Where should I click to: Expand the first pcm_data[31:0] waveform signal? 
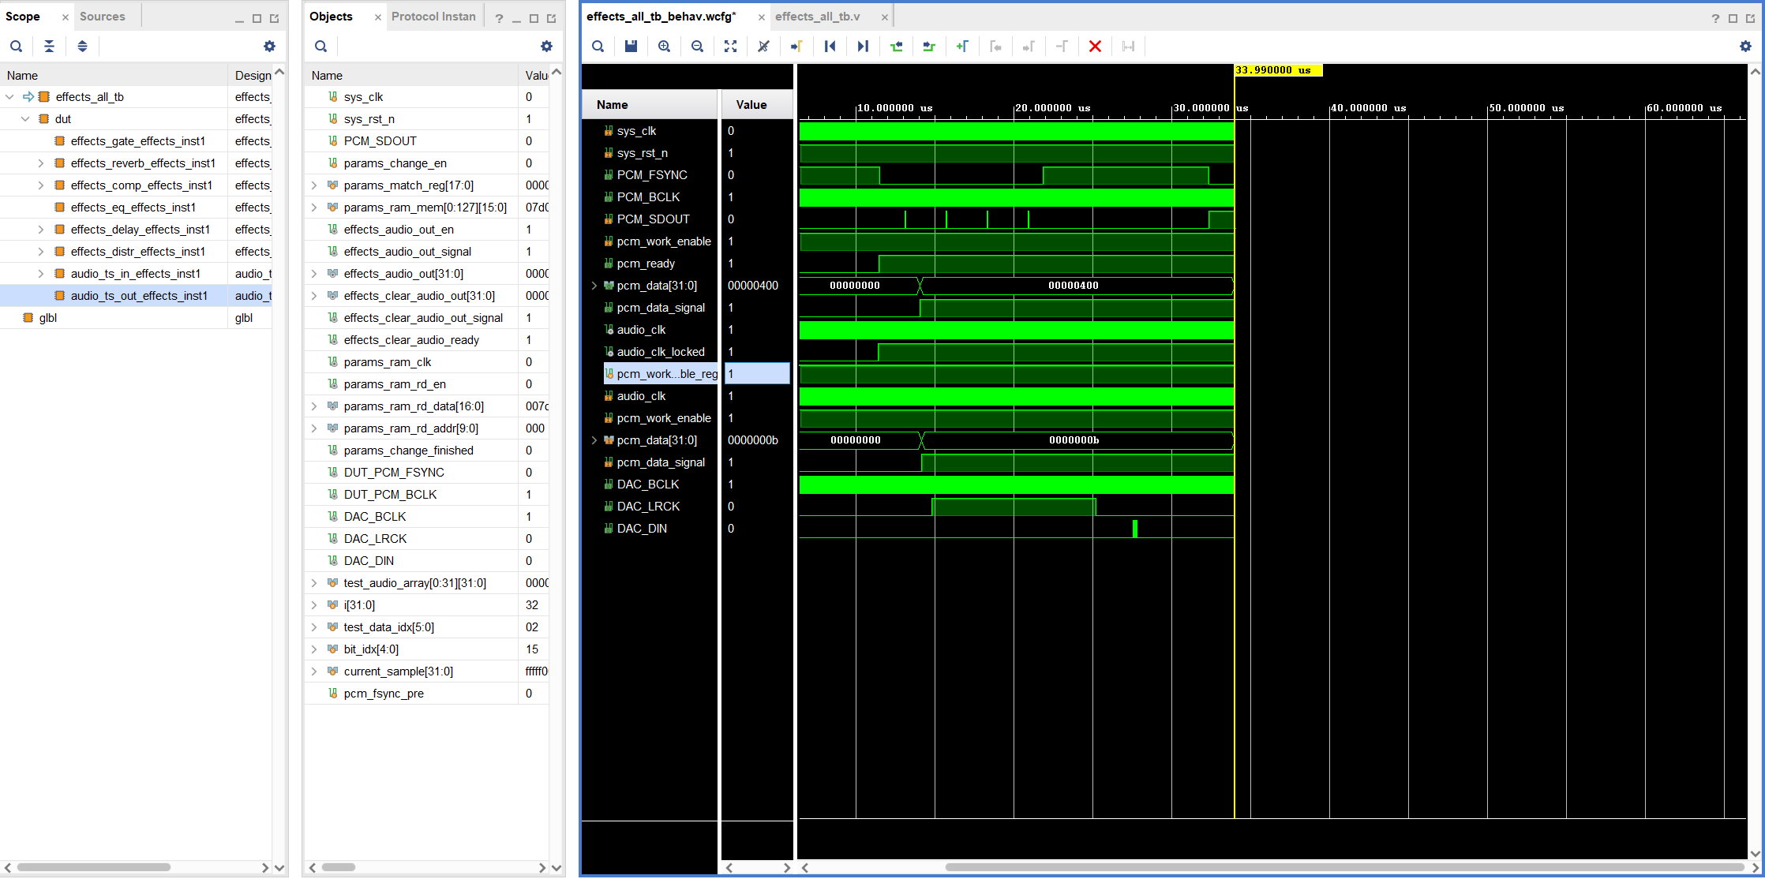pyautogui.click(x=594, y=286)
